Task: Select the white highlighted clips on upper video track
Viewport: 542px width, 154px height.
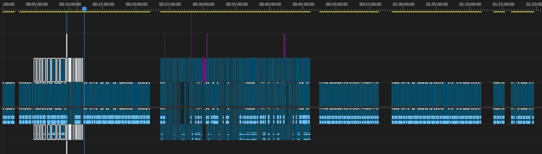Action: pos(58,70)
